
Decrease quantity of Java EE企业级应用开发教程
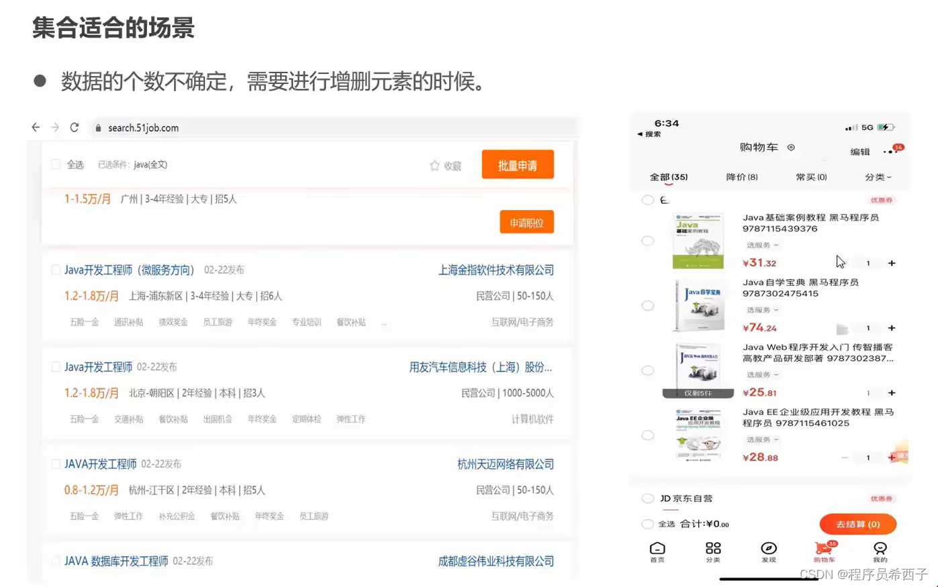point(845,458)
